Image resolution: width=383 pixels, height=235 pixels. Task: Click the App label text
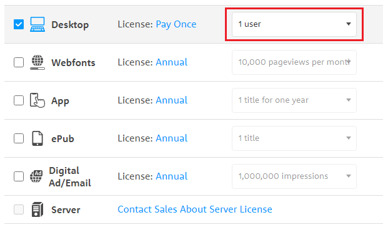click(x=60, y=101)
